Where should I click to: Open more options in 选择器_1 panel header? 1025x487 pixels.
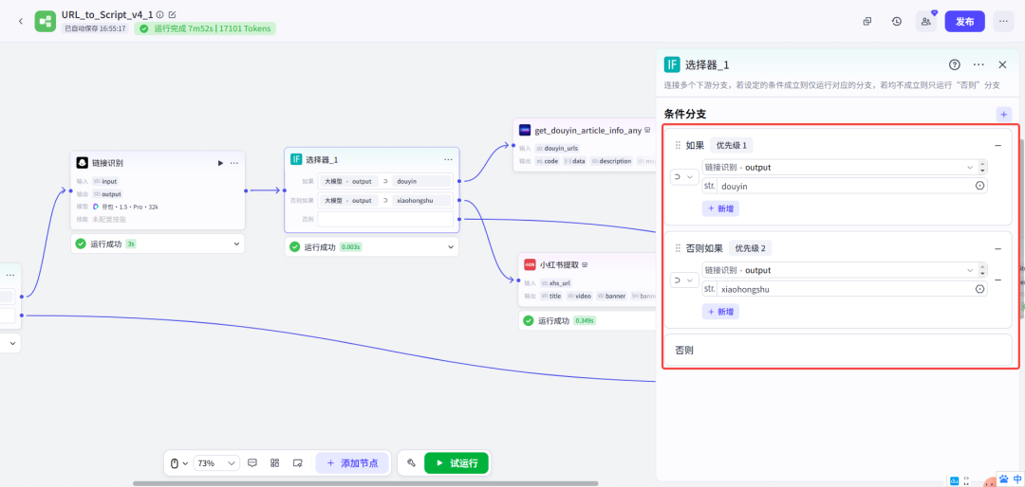[x=978, y=64]
